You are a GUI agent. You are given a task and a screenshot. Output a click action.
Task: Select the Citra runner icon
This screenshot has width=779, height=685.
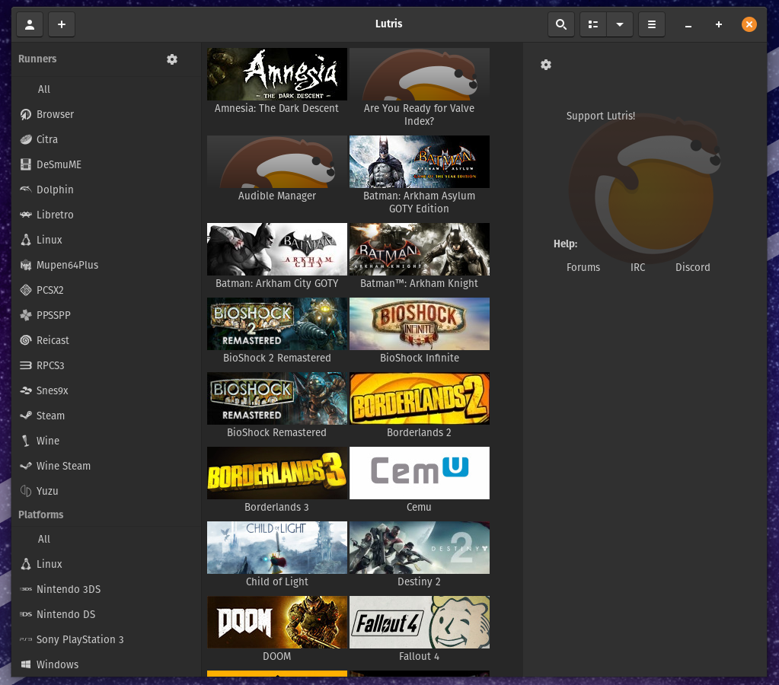coord(26,139)
